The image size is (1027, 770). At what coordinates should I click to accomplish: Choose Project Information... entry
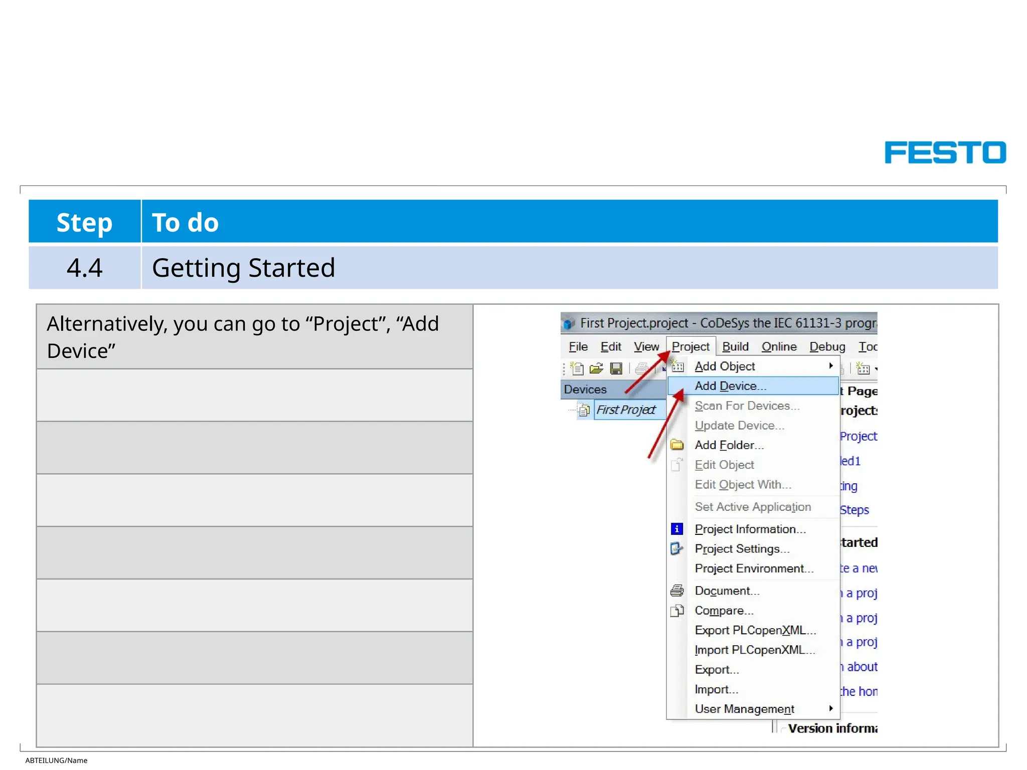coord(753,529)
